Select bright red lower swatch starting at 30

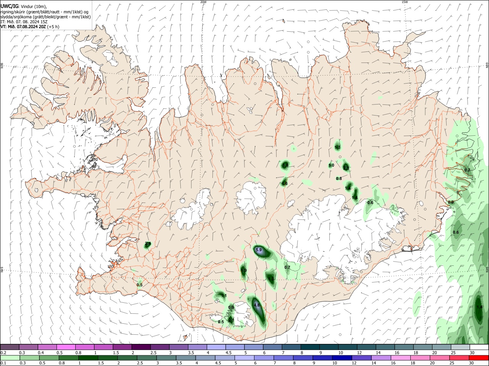tap(478, 358)
